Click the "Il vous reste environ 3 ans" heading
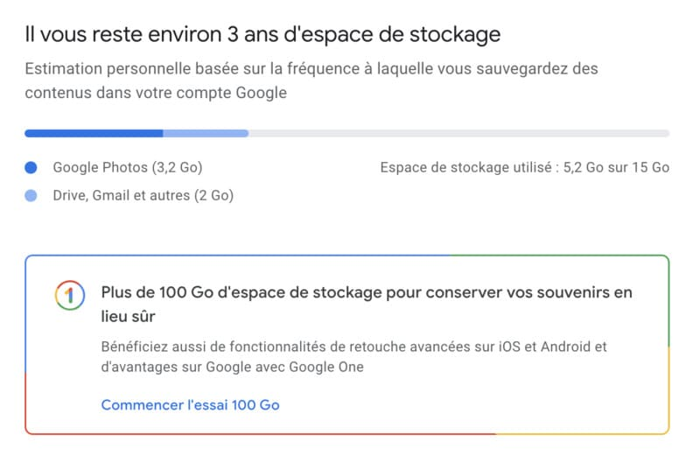The height and width of the screenshot is (463, 700). [x=262, y=35]
